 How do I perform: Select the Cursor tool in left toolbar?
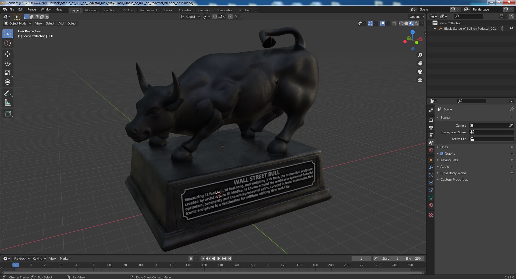(8, 43)
